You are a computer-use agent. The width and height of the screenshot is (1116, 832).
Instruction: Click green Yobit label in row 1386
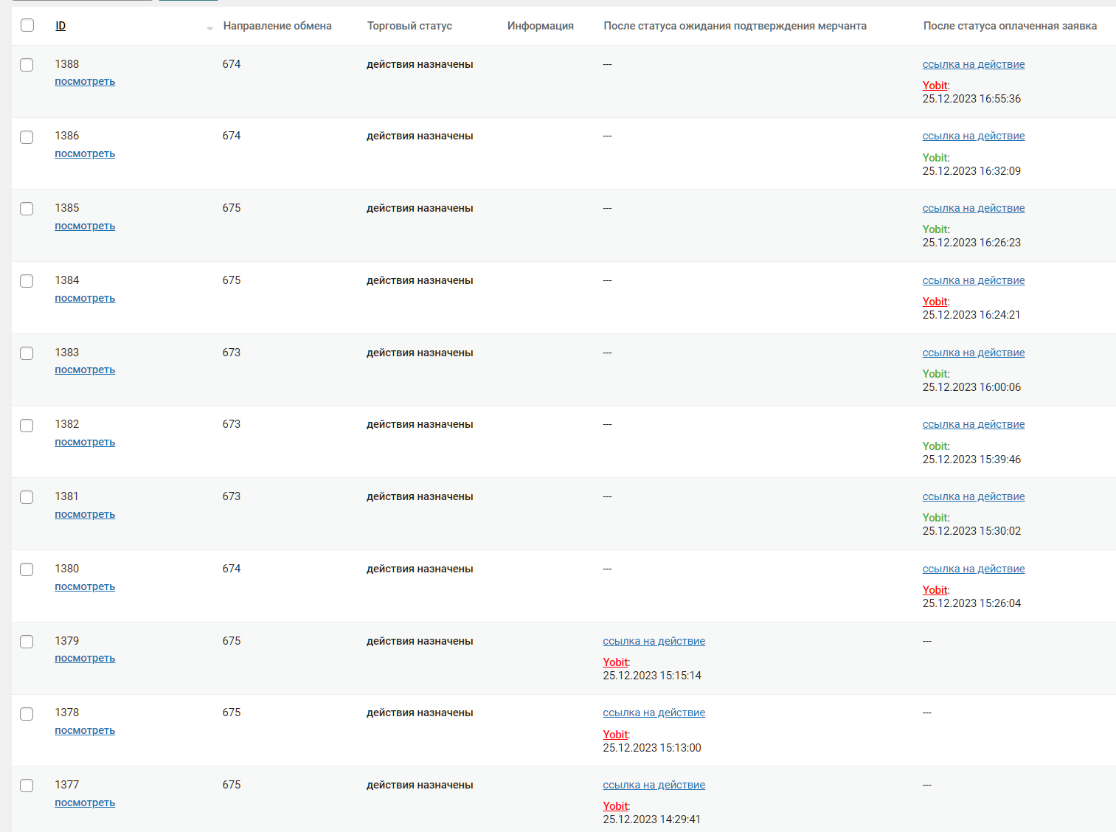point(935,158)
